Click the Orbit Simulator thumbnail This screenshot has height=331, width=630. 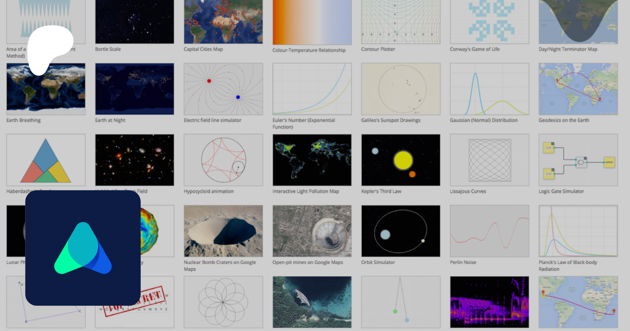pyautogui.click(x=401, y=231)
